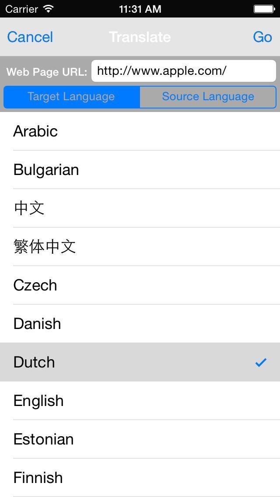This screenshot has width=280, height=497.
Task: Edit the Web Page URL field
Action: 183,71
